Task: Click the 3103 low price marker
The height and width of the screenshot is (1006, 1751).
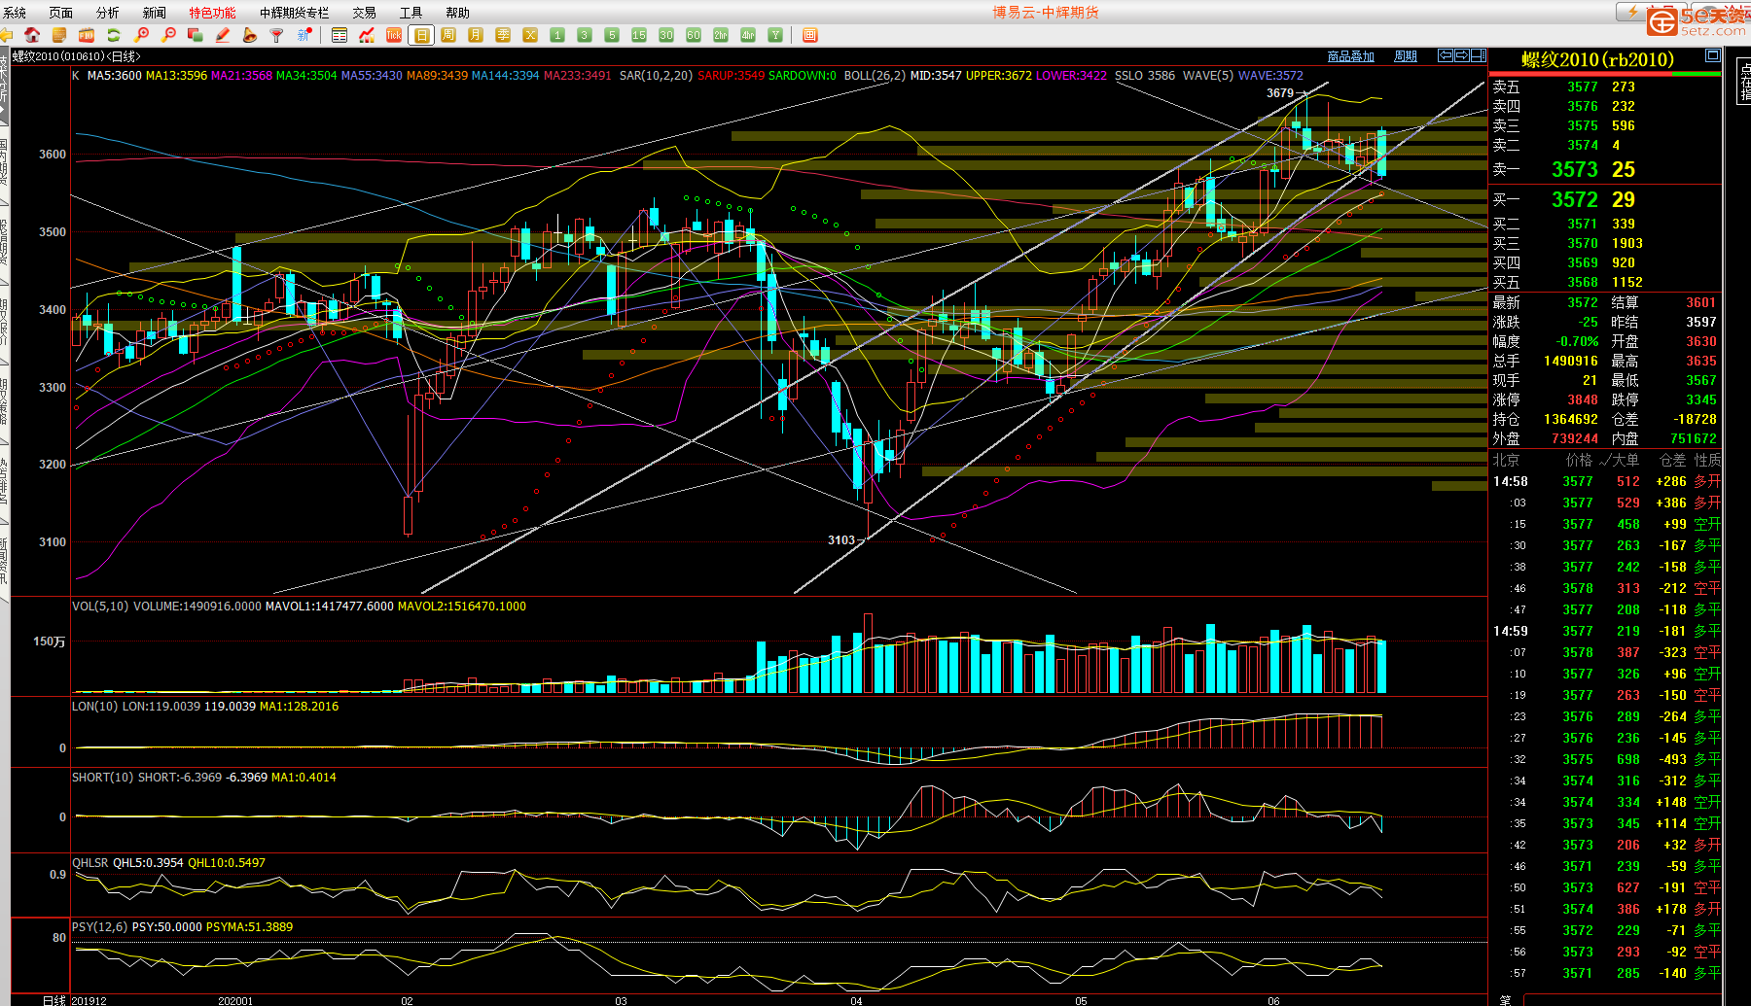Action: click(x=841, y=540)
